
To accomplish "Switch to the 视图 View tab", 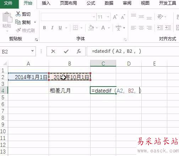I will [x=145, y=3].
